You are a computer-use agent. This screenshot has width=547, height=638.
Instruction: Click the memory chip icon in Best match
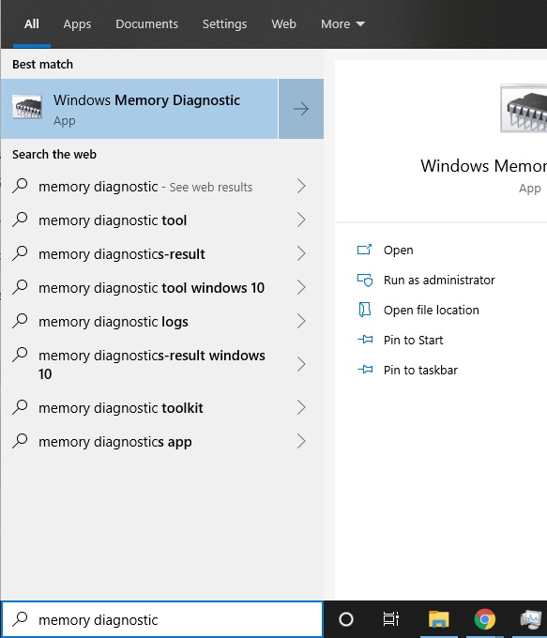tap(27, 107)
